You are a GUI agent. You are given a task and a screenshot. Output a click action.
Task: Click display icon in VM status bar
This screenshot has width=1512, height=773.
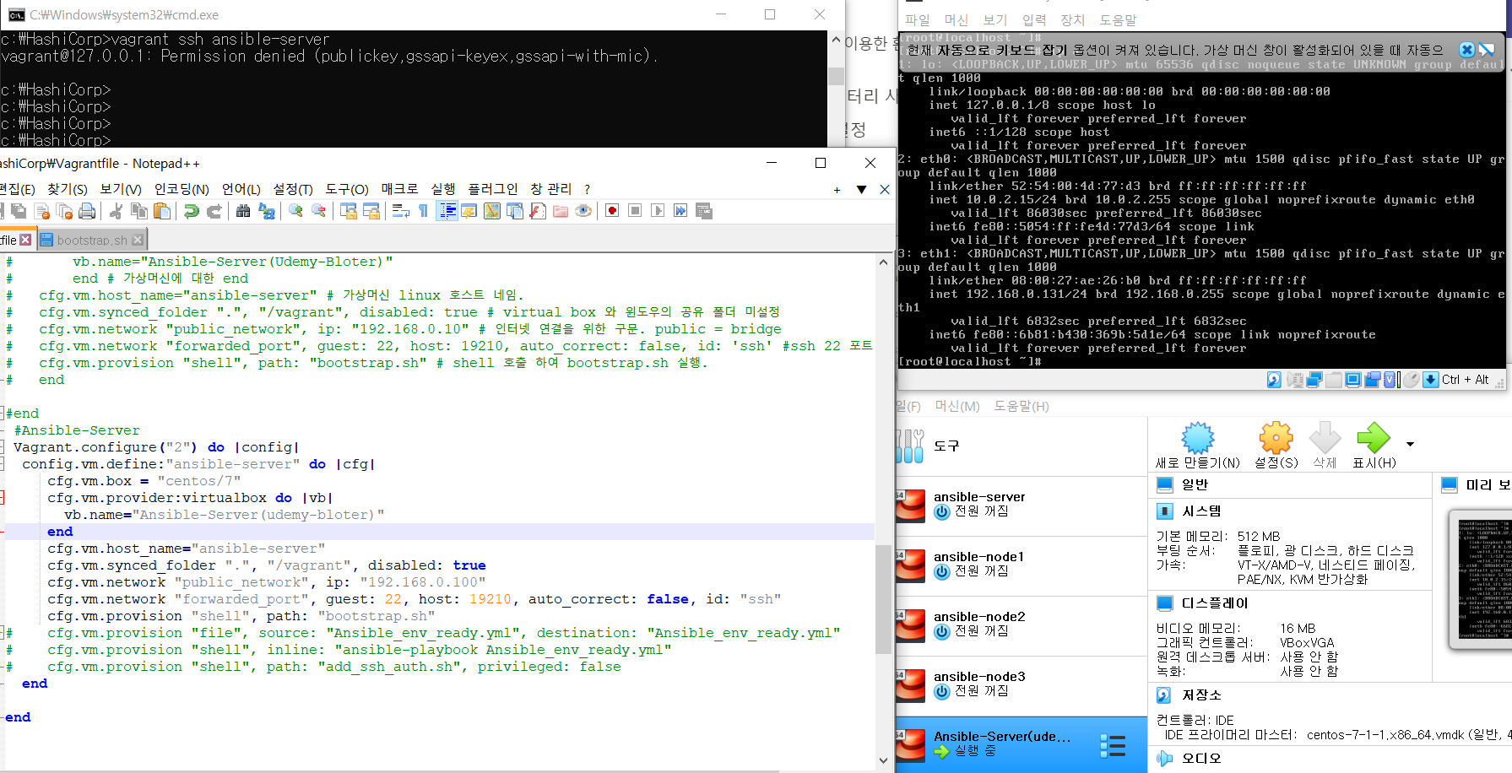1353,380
